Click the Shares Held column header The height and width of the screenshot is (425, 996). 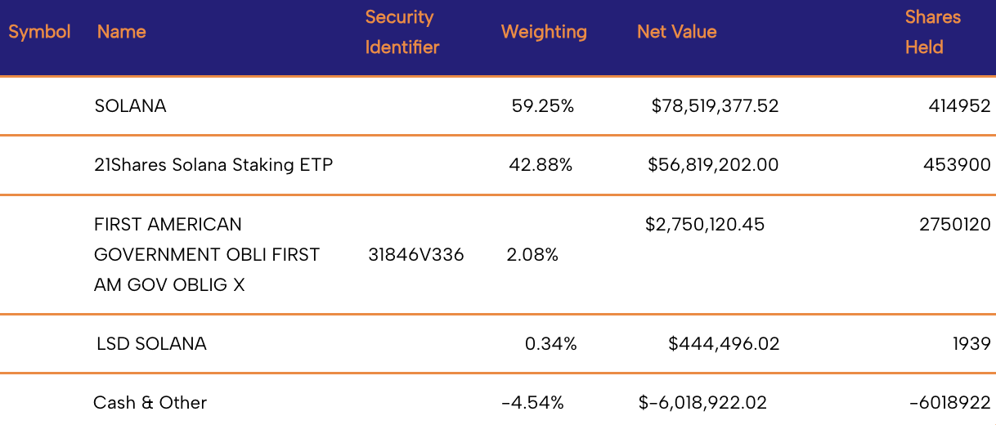tap(932, 32)
